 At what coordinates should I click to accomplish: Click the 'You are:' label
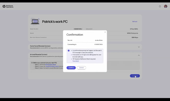(x=70, y=40)
